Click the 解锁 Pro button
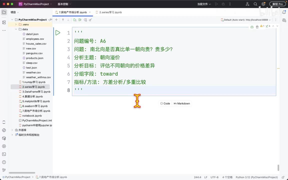The image size is (288, 180). [277, 4]
